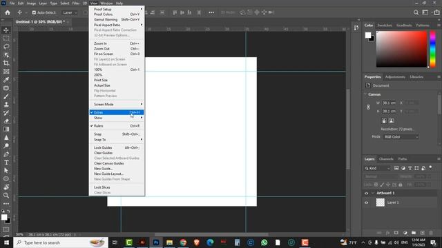Select the Move tool

(6, 30)
